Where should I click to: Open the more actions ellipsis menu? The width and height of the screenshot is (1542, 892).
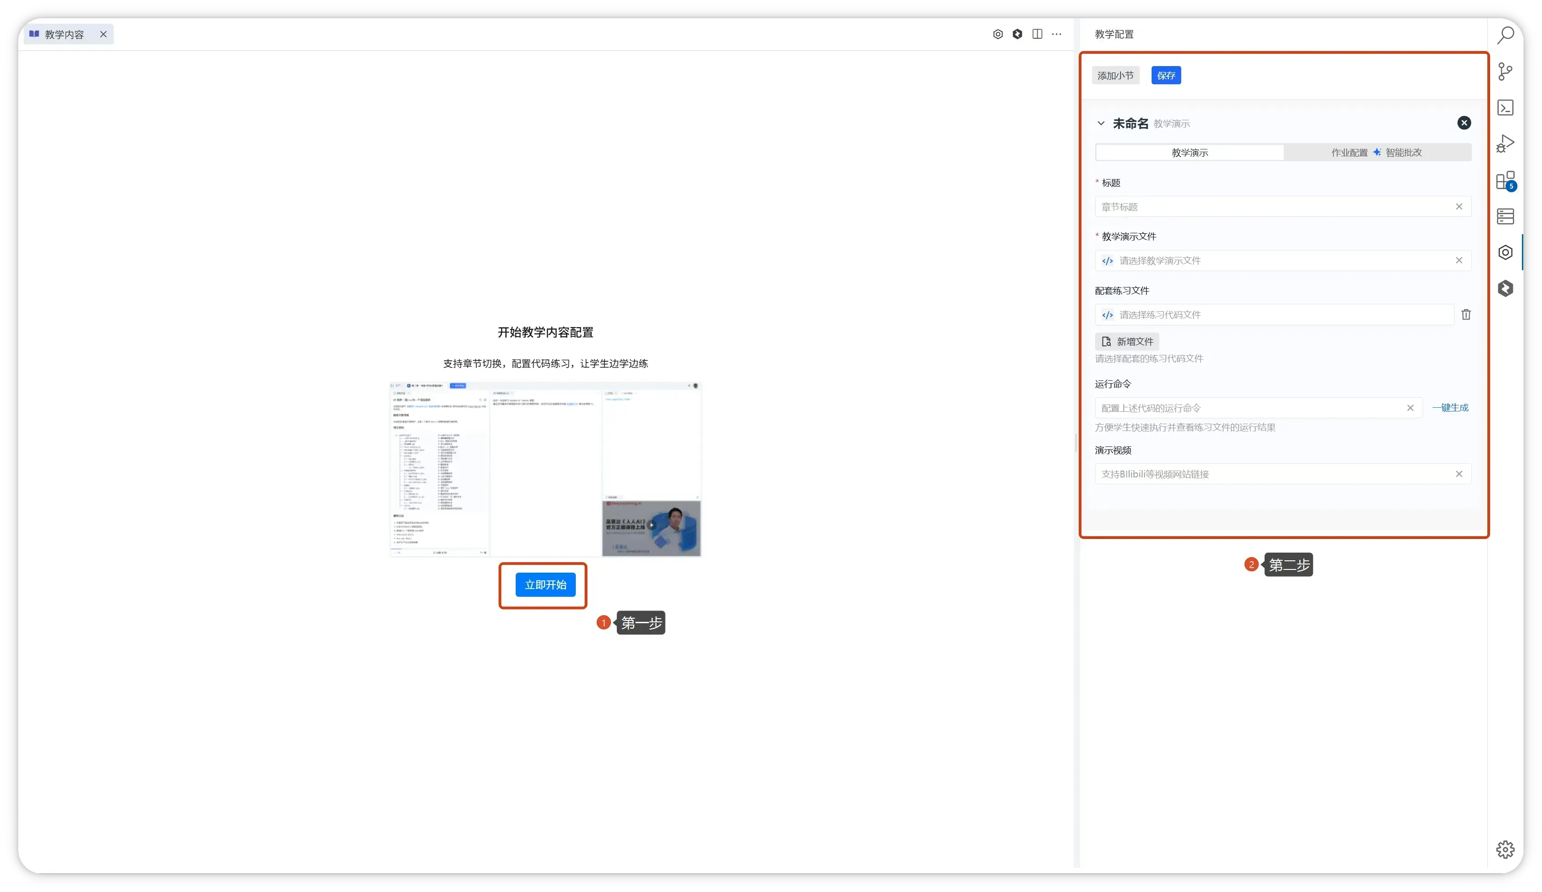[1057, 34]
